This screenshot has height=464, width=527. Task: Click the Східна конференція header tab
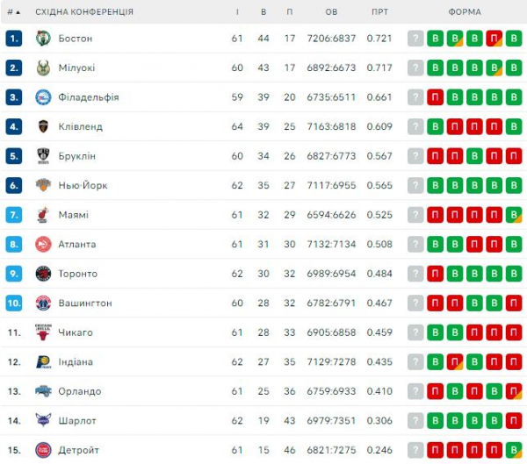point(84,12)
